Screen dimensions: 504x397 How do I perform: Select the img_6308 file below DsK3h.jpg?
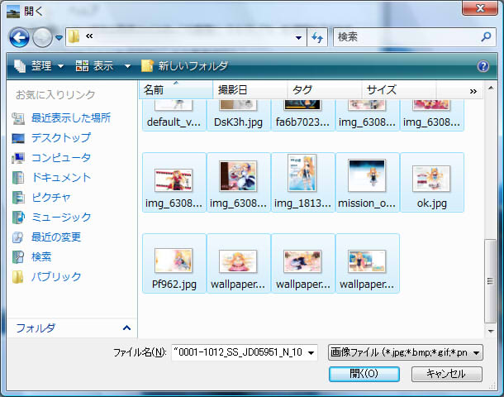tap(238, 183)
